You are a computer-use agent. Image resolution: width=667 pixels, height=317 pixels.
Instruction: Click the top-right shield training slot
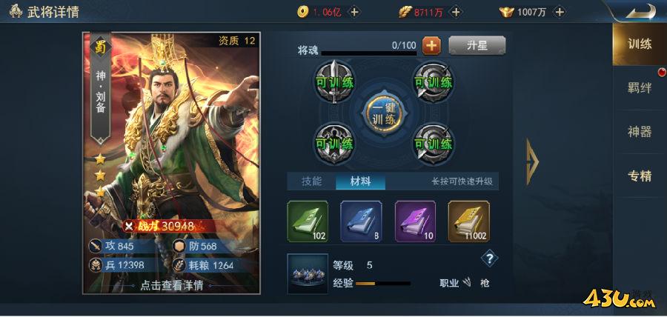click(434, 81)
